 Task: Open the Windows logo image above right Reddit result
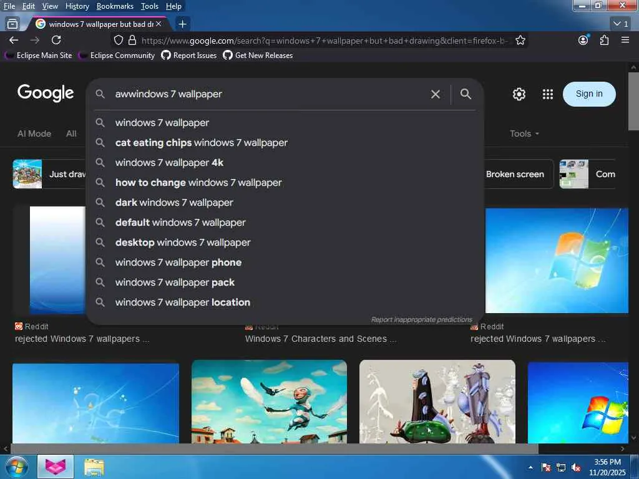coord(557,261)
